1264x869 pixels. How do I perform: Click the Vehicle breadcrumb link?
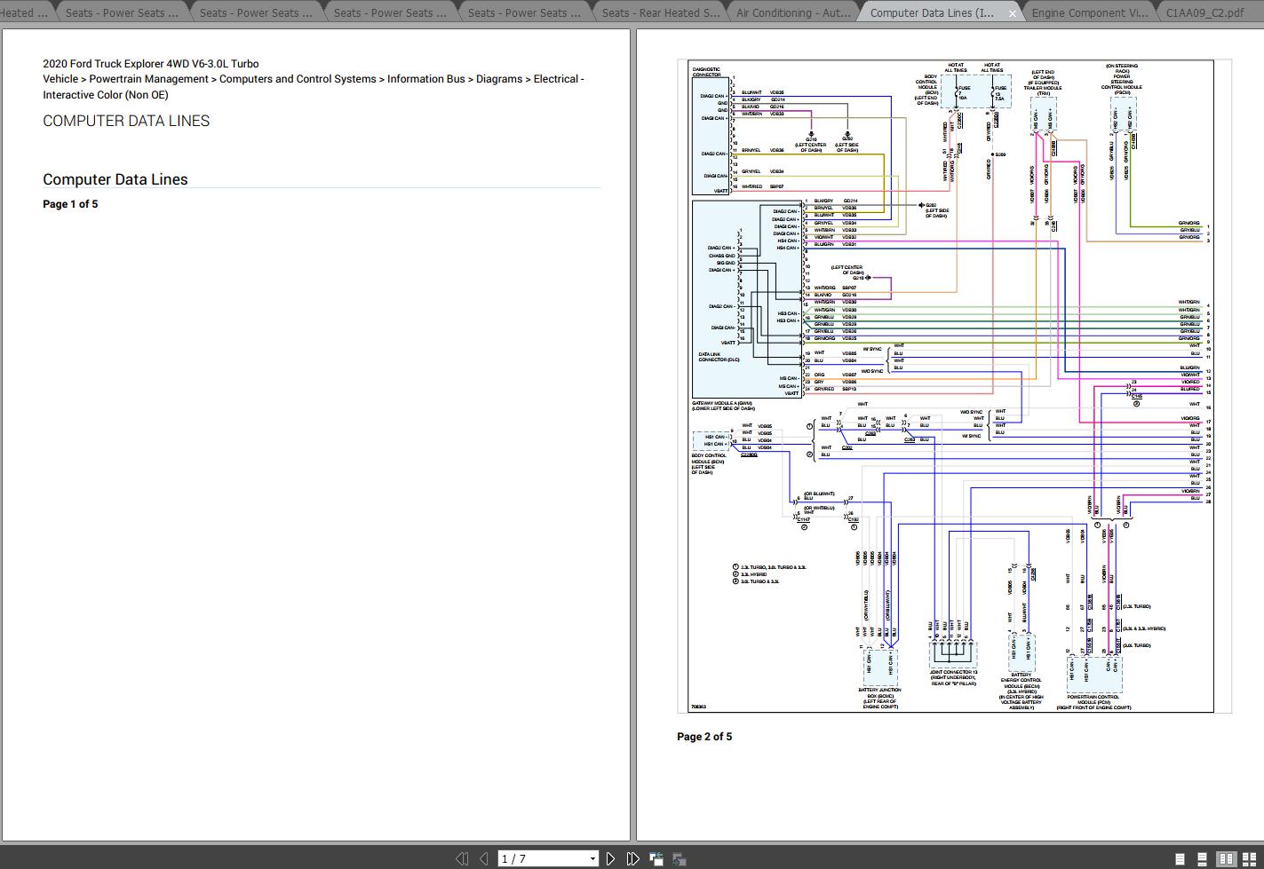[x=60, y=79]
